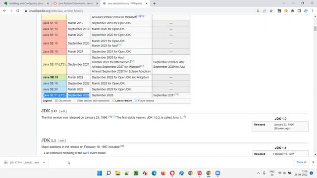
Task: Switch to Installing and Configuring Java tab
Action: (26, 3)
